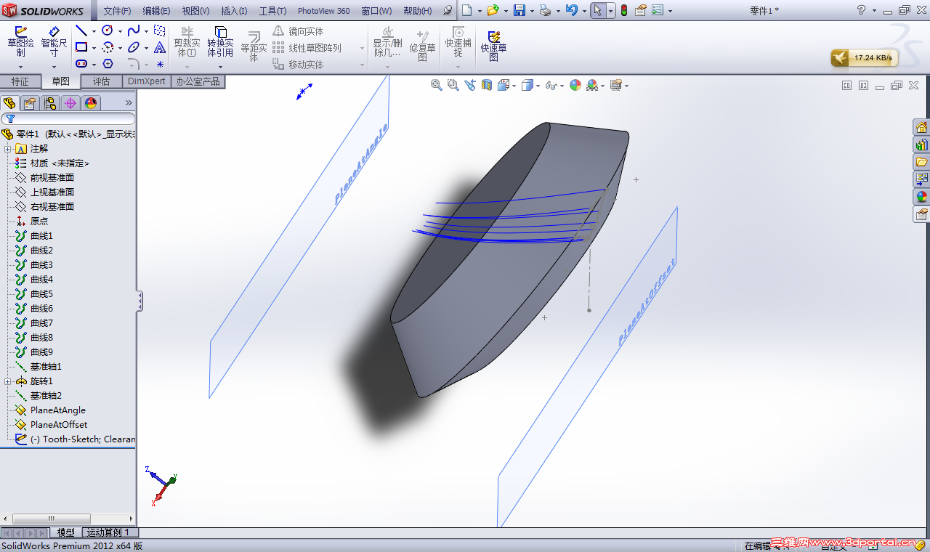The height and width of the screenshot is (552, 930).
Task: Select 曲线5 in the feature tree
Action: click(41, 294)
